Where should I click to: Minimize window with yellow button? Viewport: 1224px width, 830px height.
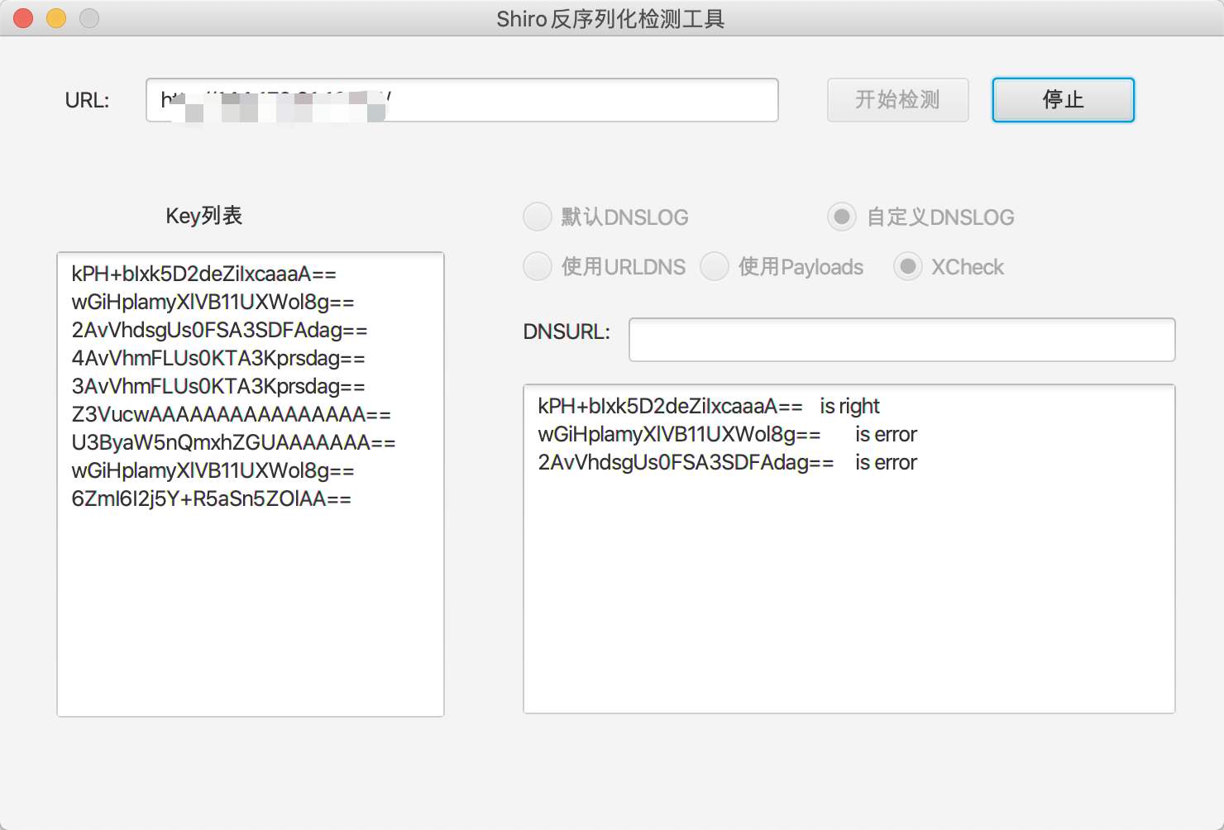(x=56, y=18)
